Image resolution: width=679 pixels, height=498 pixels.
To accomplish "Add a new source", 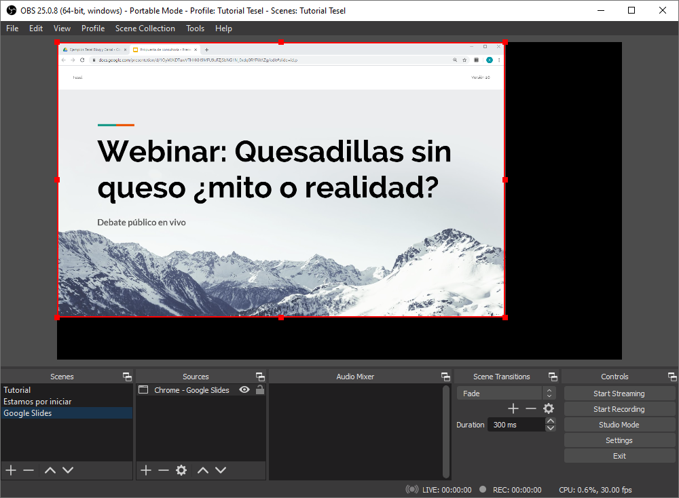I will 146,470.
